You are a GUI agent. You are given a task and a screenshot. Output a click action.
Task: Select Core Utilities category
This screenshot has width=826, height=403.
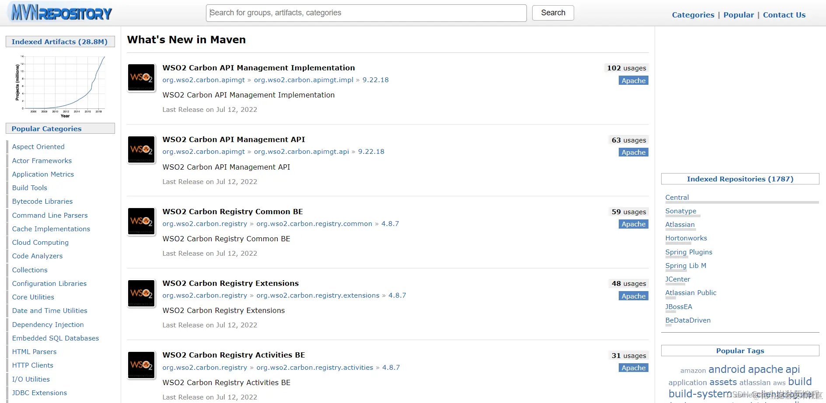(33, 297)
